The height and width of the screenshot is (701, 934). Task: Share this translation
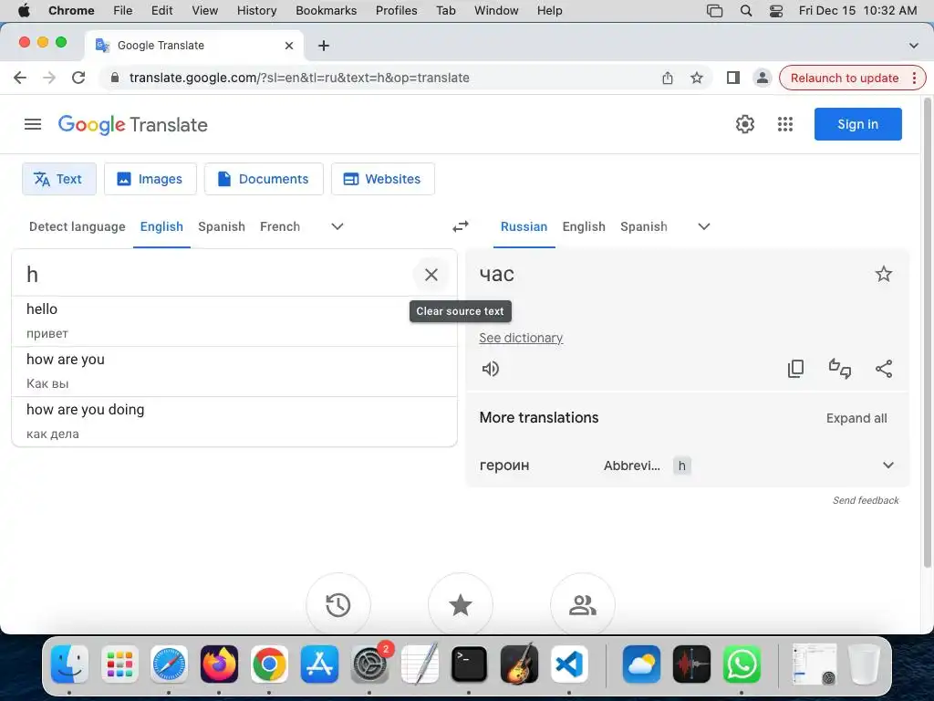(884, 369)
